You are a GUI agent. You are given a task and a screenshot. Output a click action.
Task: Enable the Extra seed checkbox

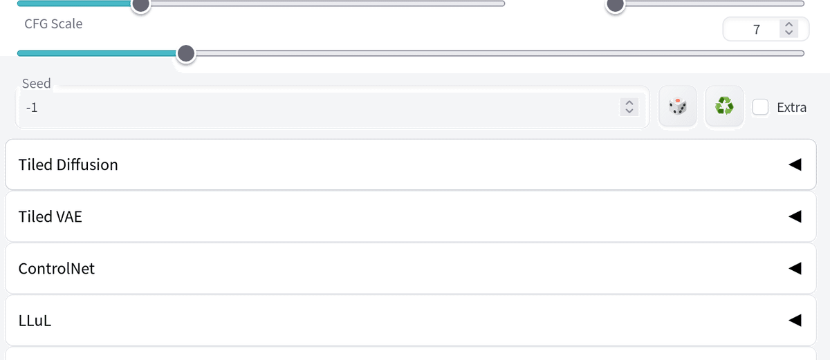pyautogui.click(x=761, y=107)
